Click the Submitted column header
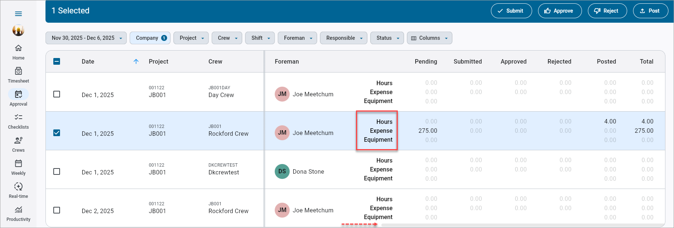The image size is (674, 228). pos(467,62)
